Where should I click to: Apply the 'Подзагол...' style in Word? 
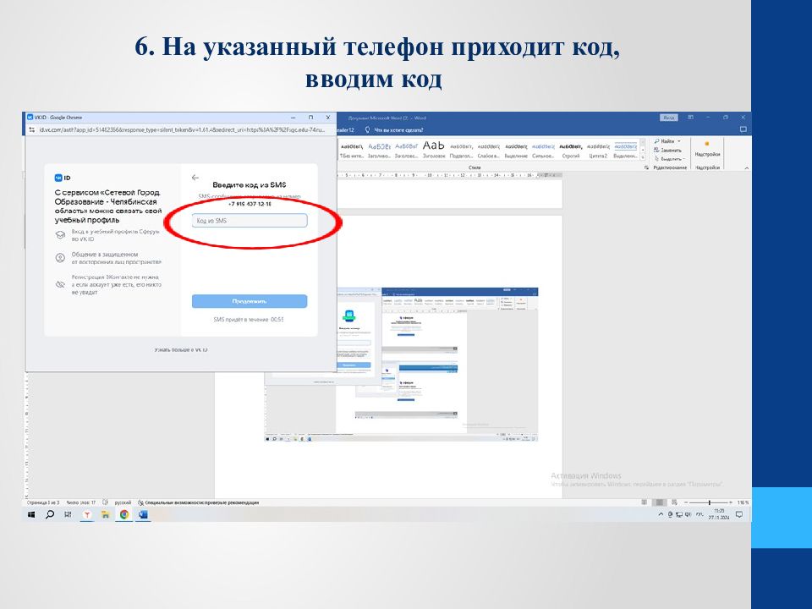click(461, 151)
